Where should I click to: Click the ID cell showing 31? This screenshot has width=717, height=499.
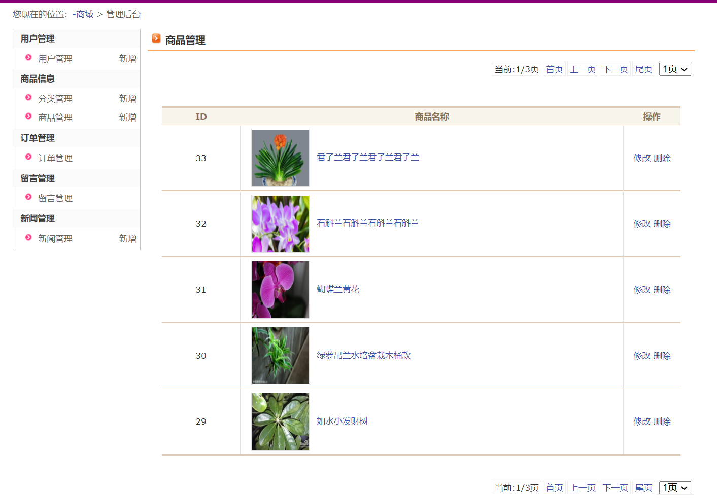click(201, 290)
